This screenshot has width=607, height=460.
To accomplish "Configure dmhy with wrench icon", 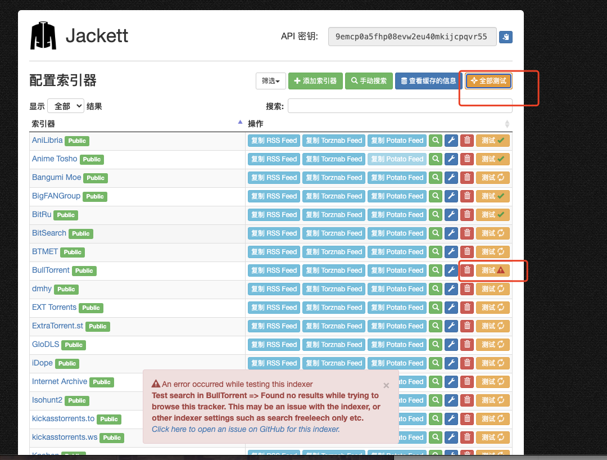I will (451, 289).
